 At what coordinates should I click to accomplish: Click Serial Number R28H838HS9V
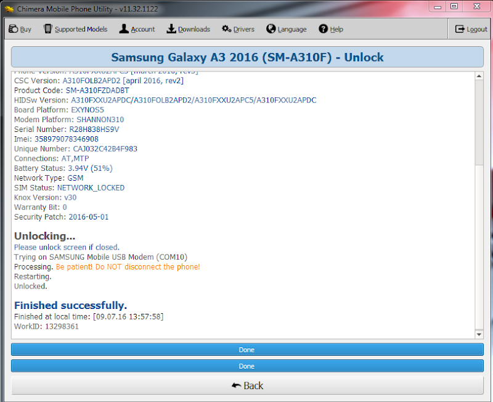coord(67,129)
